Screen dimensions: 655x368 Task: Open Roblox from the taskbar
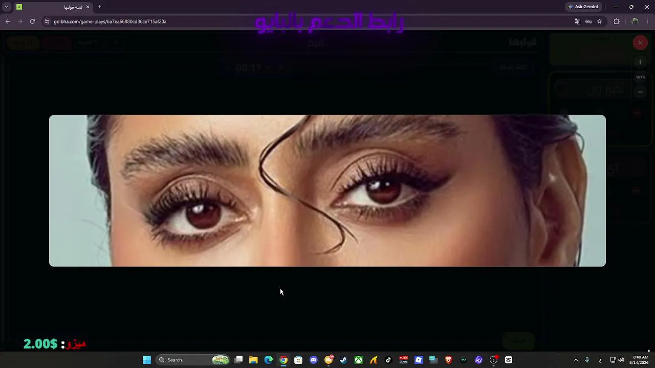coord(419,360)
